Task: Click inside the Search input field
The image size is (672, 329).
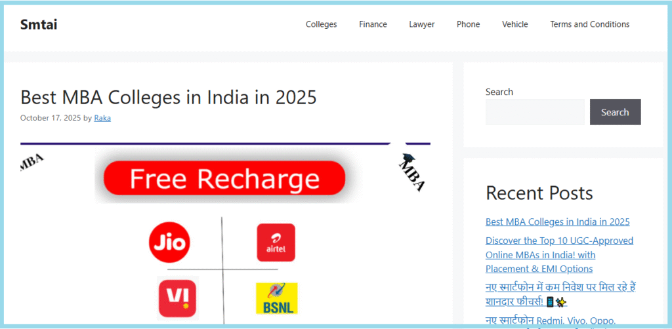Action: coord(534,112)
